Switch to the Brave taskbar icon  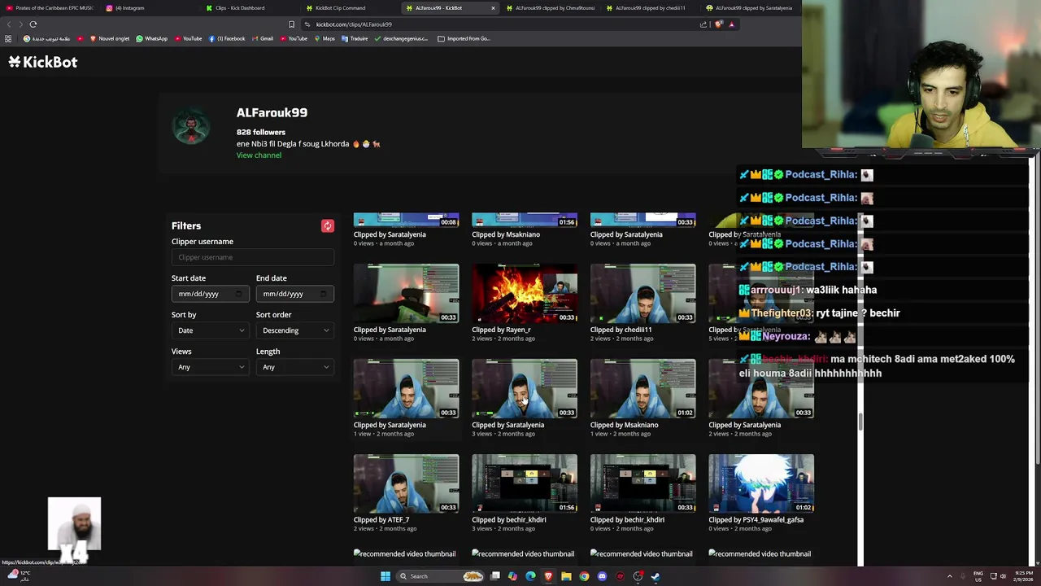click(x=548, y=576)
